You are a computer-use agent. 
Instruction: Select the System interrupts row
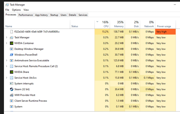click(x=90, y=83)
